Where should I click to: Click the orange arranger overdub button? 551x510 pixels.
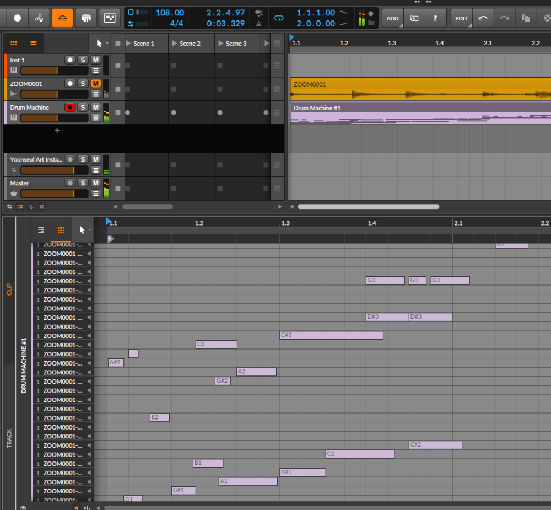[x=62, y=18]
